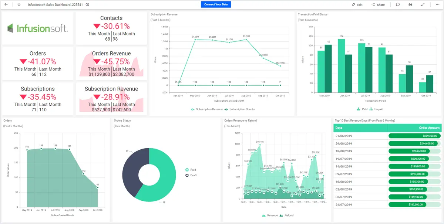The image size is (444, 224).
Task: Enter fullscreen mode with expand icon
Action: coord(423,5)
